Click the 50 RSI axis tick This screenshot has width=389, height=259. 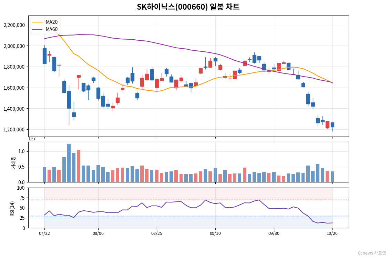pyautogui.click(x=22, y=208)
